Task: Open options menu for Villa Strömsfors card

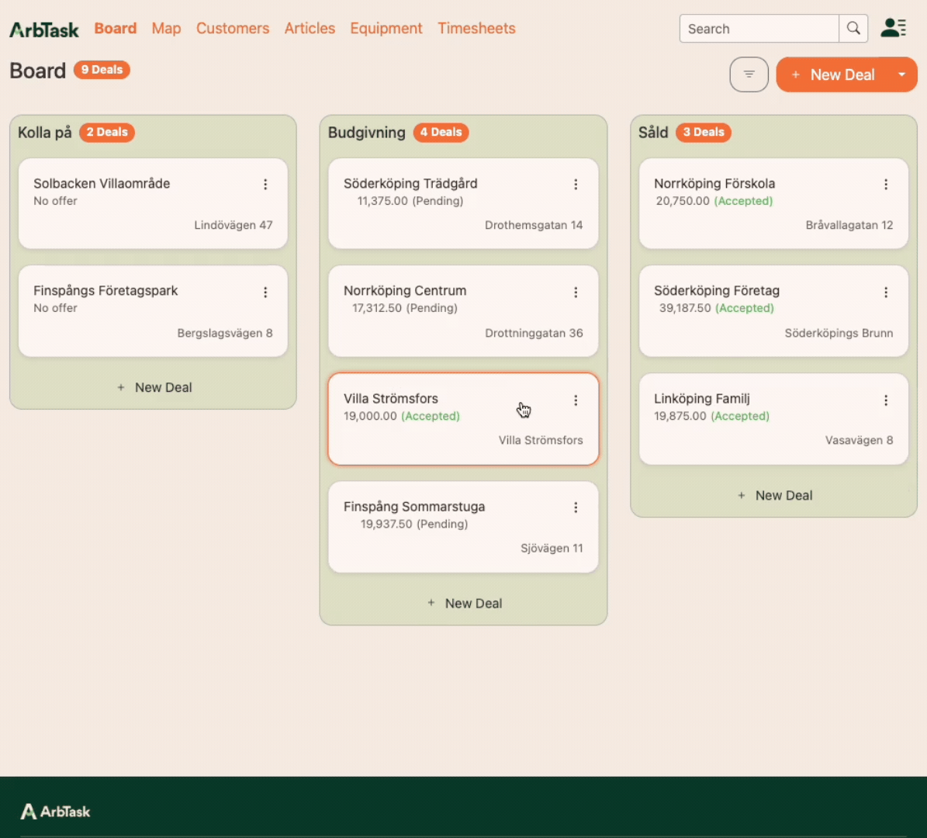Action: 576,400
